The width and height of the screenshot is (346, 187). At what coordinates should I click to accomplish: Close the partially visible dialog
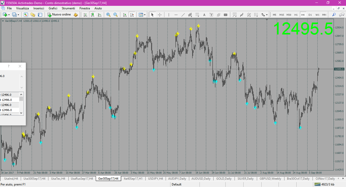click(x=20, y=66)
